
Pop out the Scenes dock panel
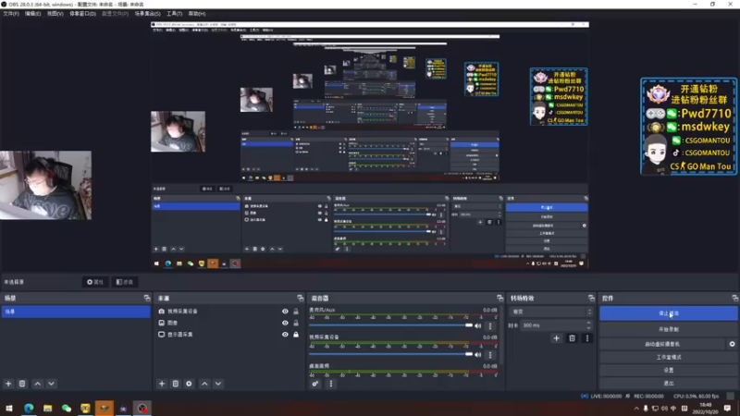147,298
